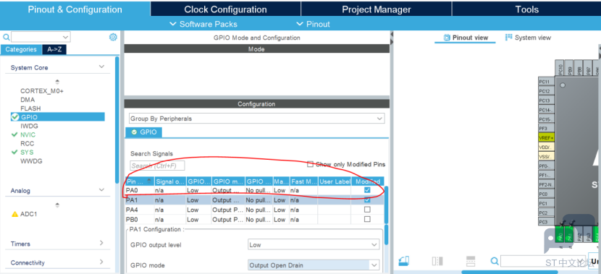The image size is (601, 274).
Task: Click the ADC1 warning triangle icon
Action: coord(15,214)
